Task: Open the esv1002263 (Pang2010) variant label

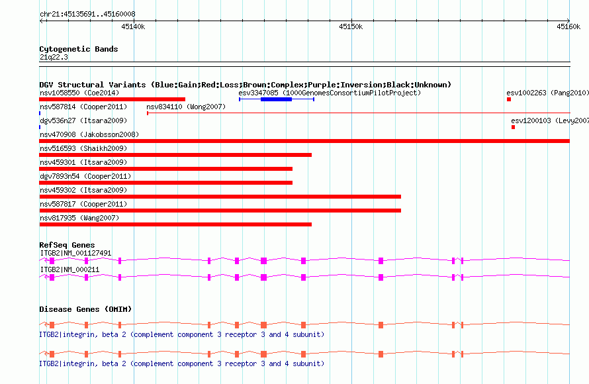Action: point(547,93)
